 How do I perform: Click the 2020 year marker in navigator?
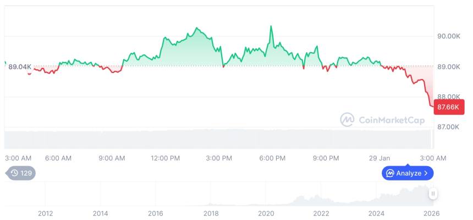coord(266,213)
